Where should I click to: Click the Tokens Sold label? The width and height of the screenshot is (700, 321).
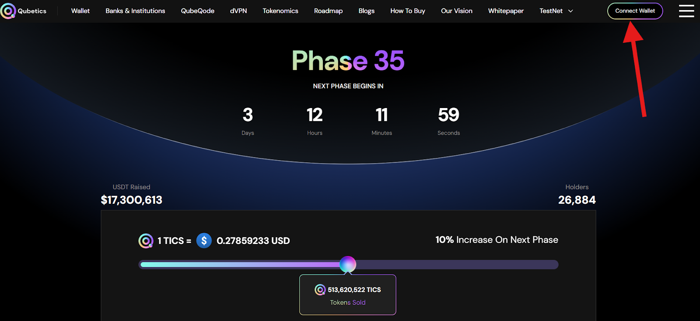coord(348,302)
